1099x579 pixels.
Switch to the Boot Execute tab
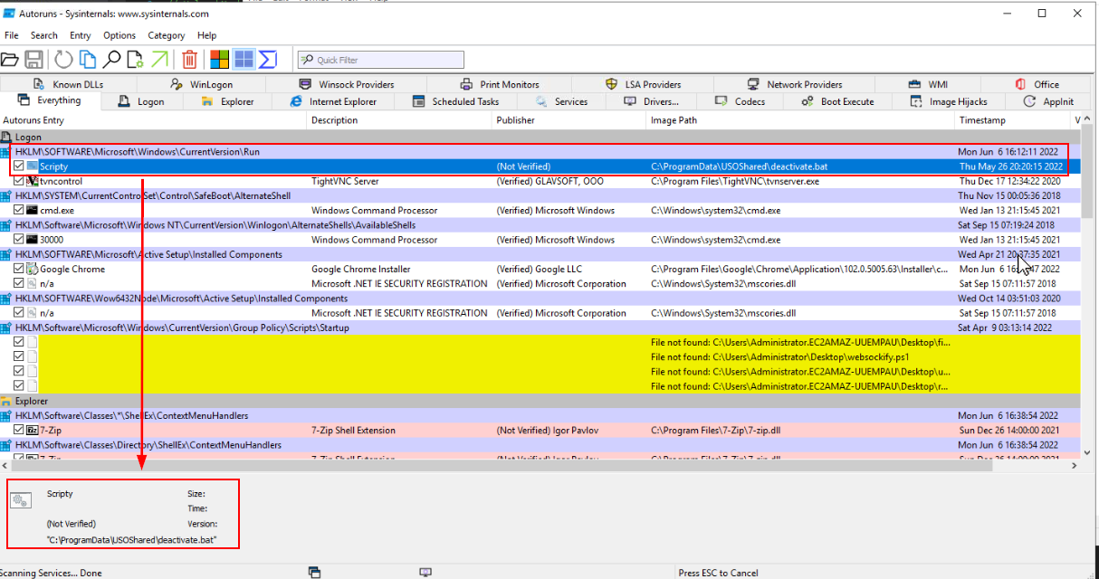[x=837, y=101]
